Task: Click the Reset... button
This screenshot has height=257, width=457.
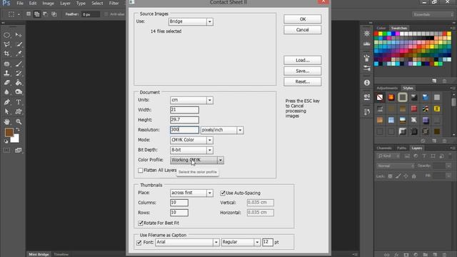Action: pos(303,82)
